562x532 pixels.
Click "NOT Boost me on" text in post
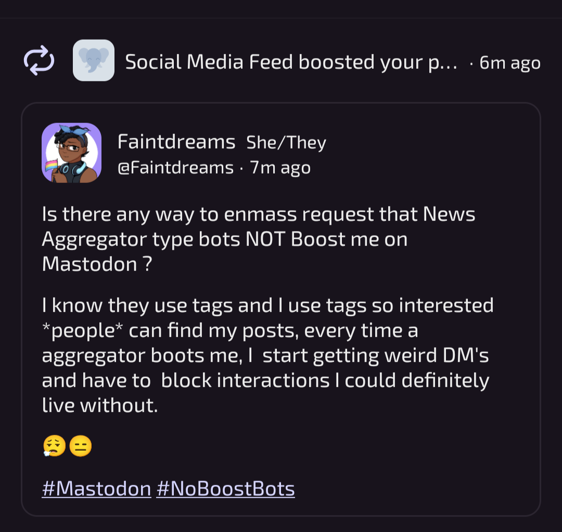point(326,239)
